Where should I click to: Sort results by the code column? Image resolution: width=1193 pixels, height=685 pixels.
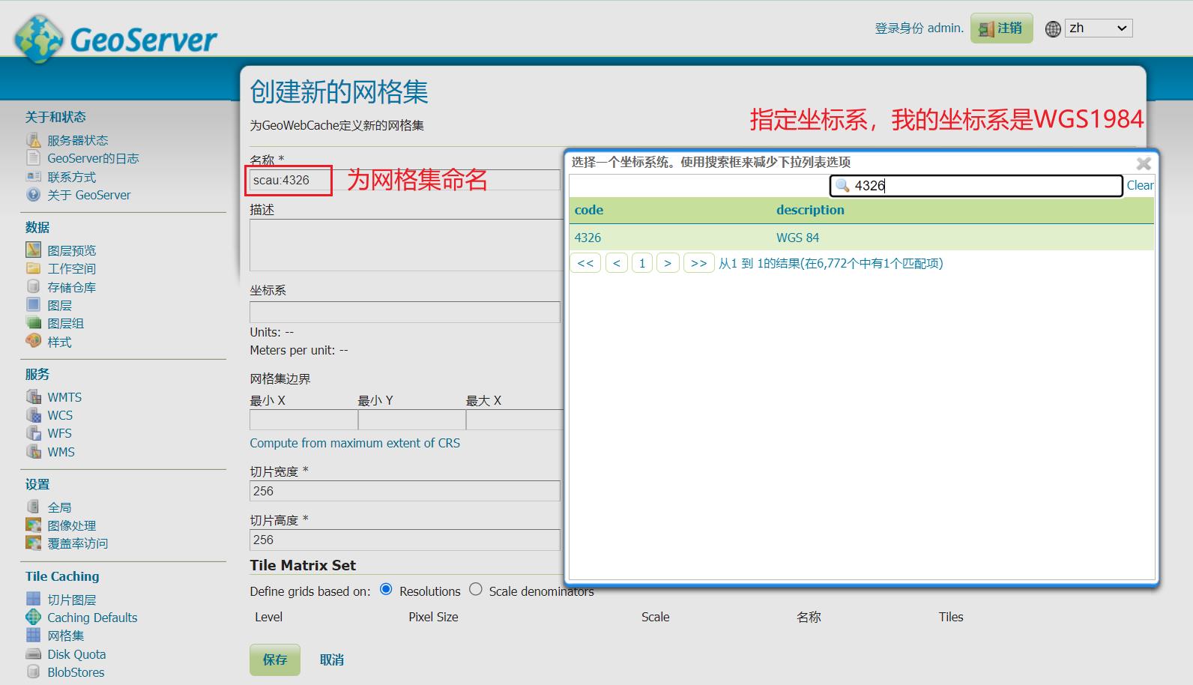(589, 210)
